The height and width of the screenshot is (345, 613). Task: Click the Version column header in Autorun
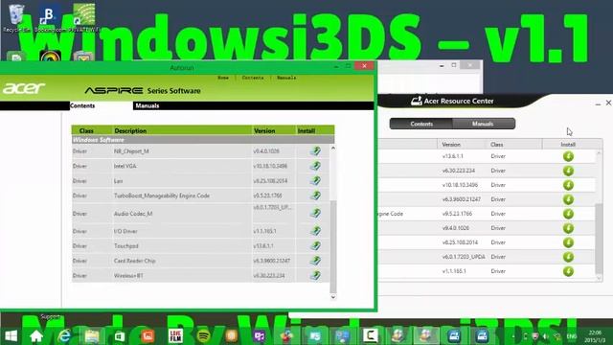(274, 130)
